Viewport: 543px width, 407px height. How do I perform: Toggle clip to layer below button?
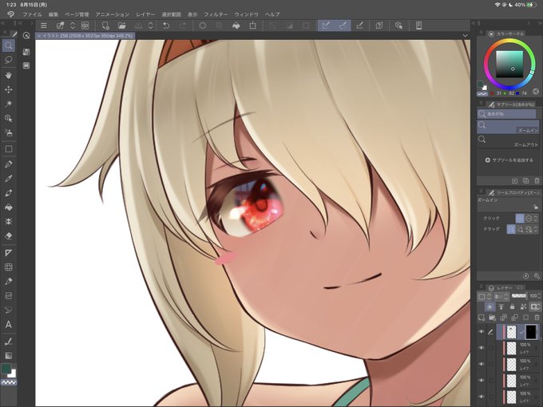pyautogui.click(x=490, y=306)
